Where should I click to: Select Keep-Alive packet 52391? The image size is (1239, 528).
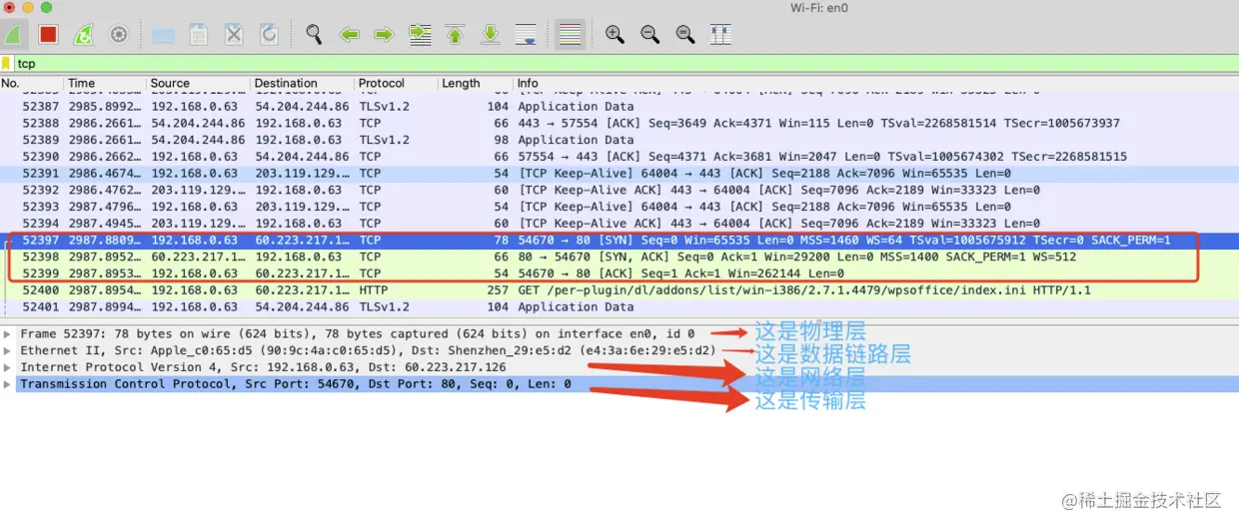619,174
